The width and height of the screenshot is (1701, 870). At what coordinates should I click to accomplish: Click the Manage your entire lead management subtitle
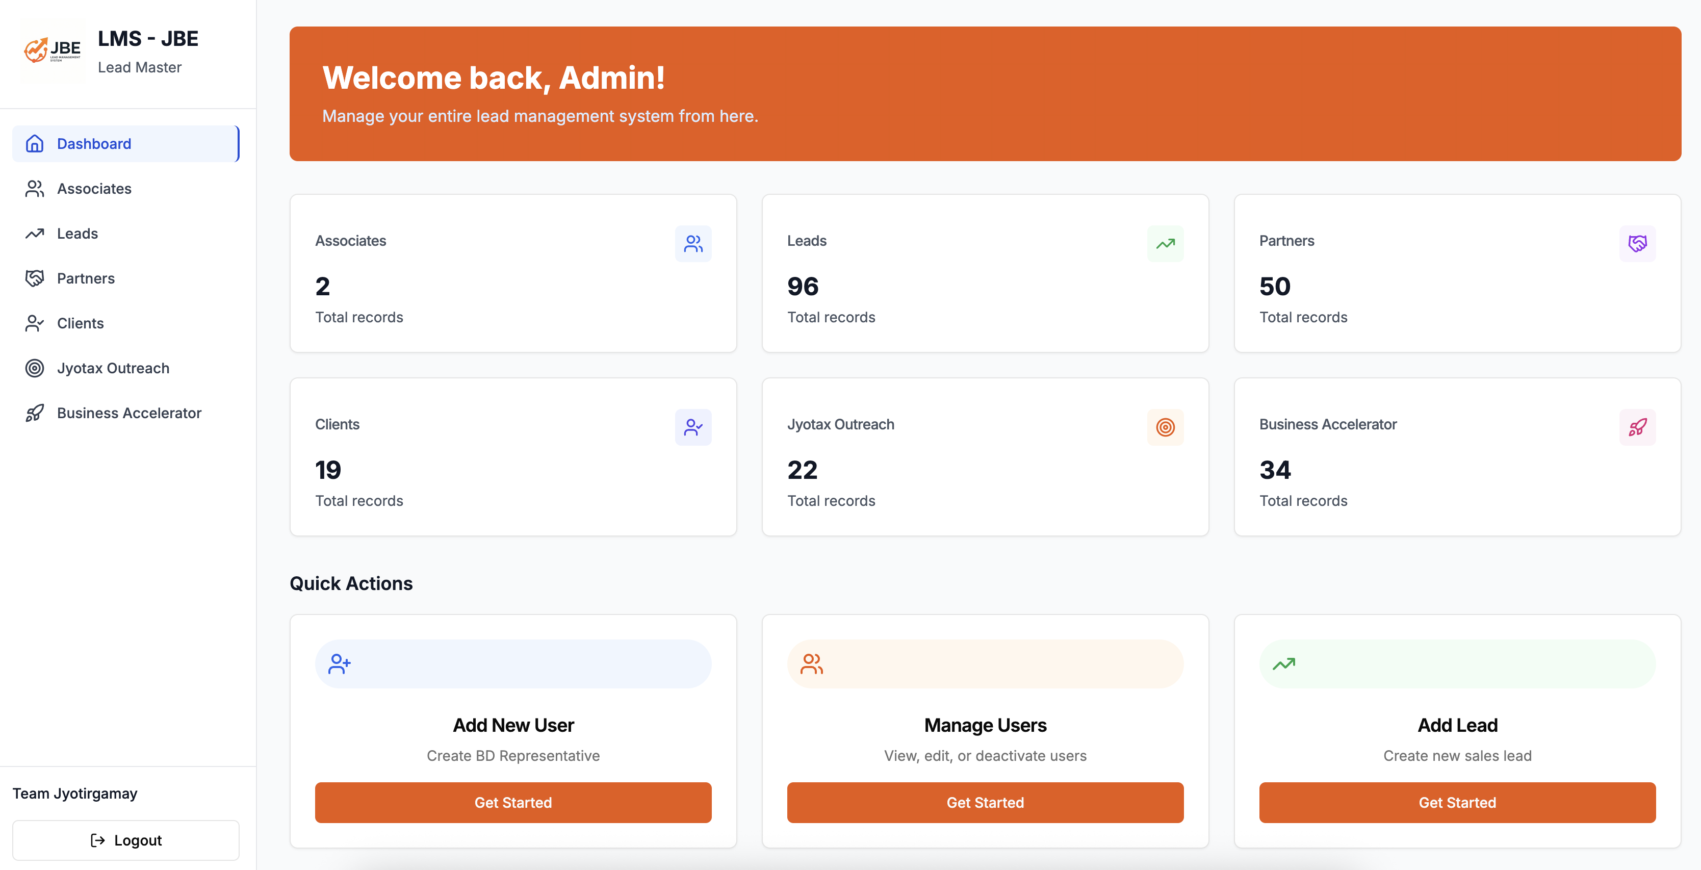click(x=540, y=116)
